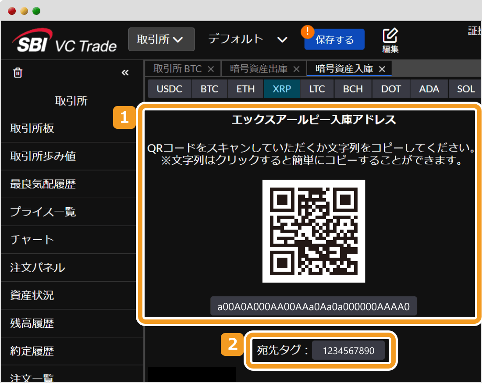This screenshot has height=383, width=482.
Task: Select the USDC currency tab
Action: pos(170,89)
